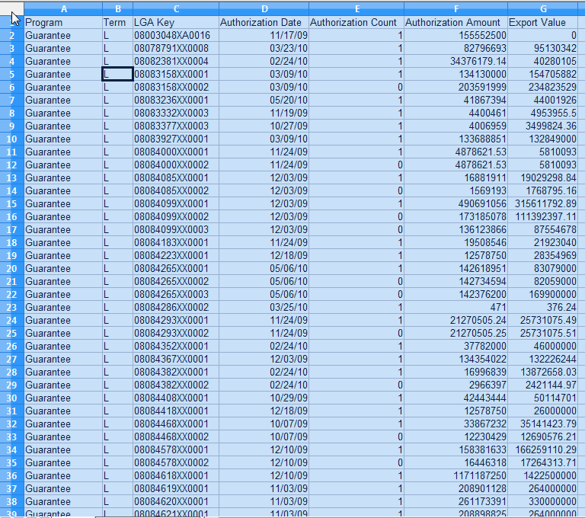Screen dimensions: 585x518
Task: Click the Authorization Date header cell
Action: click(264, 22)
